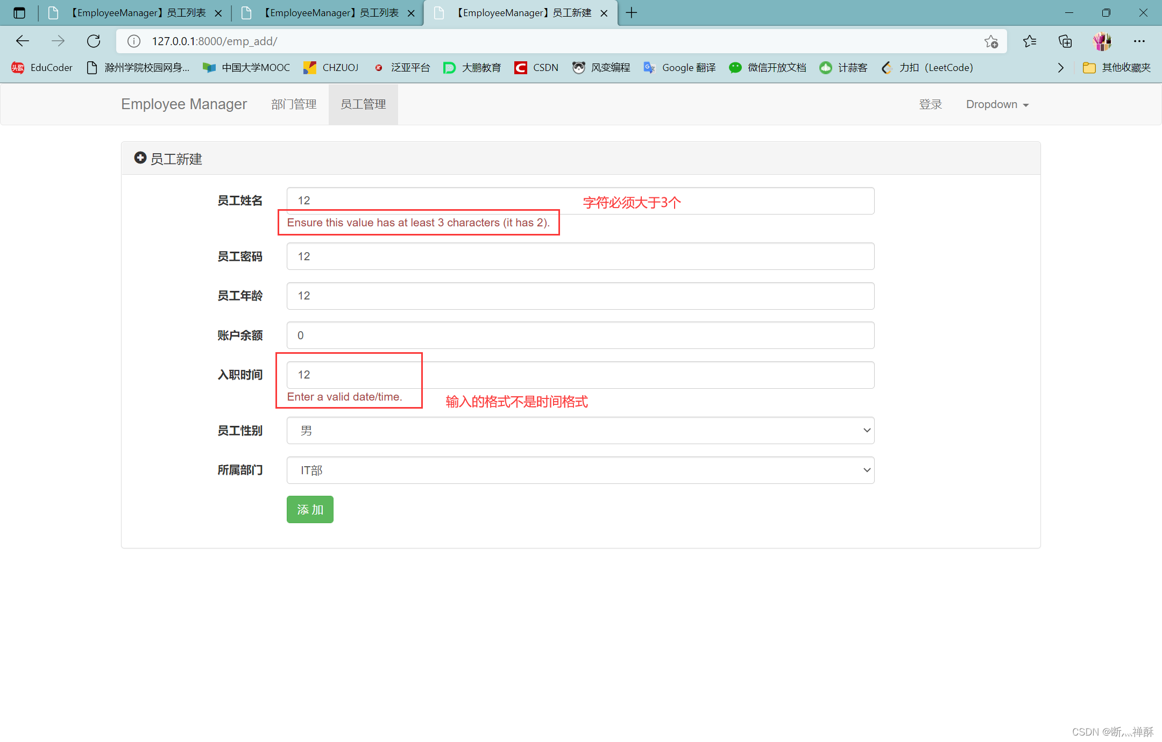Click the 'Ensure this value has at least 3 characters' error
1162x742 pixels.
[418, 223]
